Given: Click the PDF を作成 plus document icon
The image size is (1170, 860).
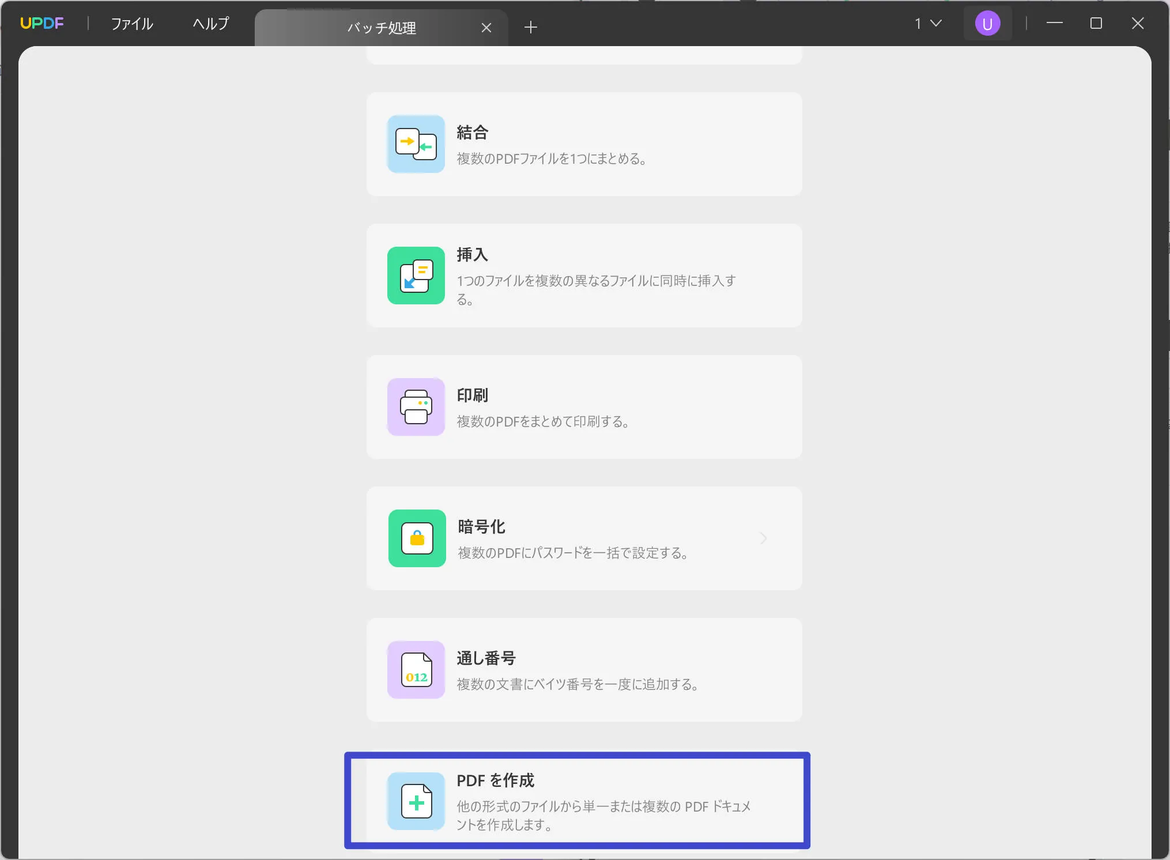Looking at the screenshot, I should coord(416,801).
